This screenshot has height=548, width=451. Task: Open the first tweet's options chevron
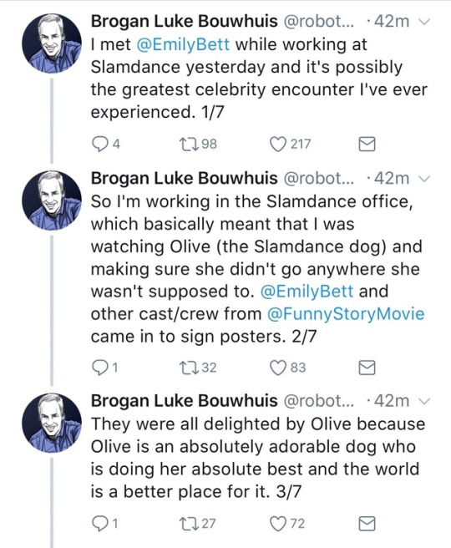[x=424, y=22]
